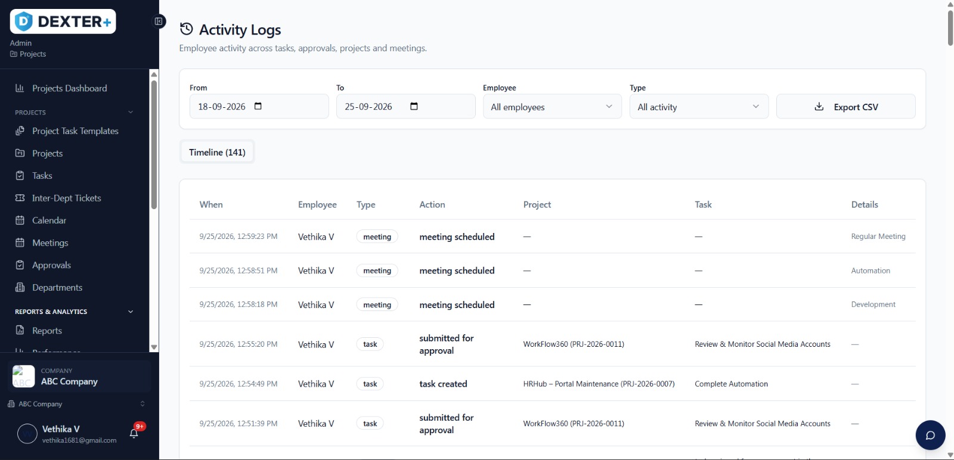Click the Details column header

coord(865,204)
